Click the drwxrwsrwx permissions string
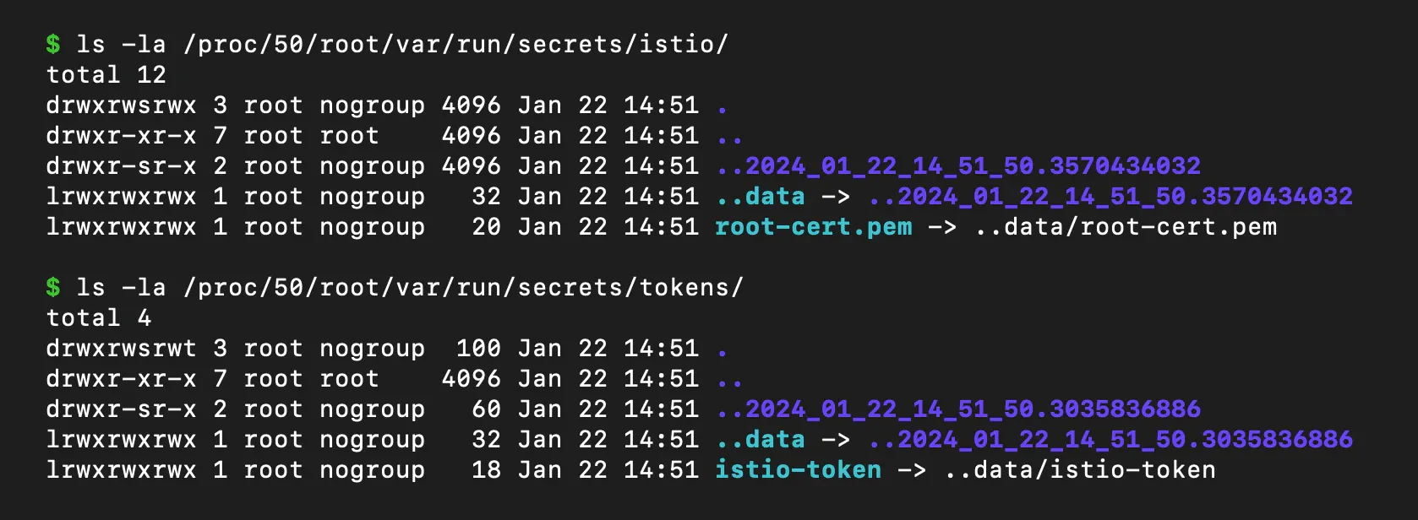 122,106
